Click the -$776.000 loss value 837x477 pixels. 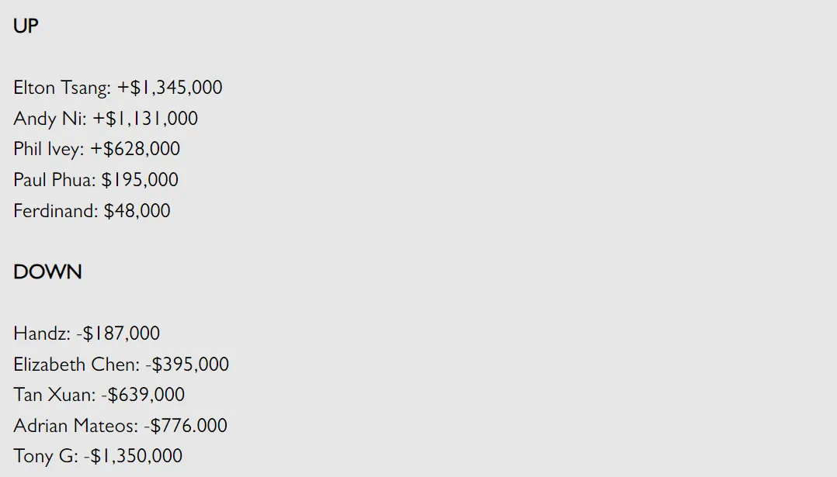[x=186, y=426]
